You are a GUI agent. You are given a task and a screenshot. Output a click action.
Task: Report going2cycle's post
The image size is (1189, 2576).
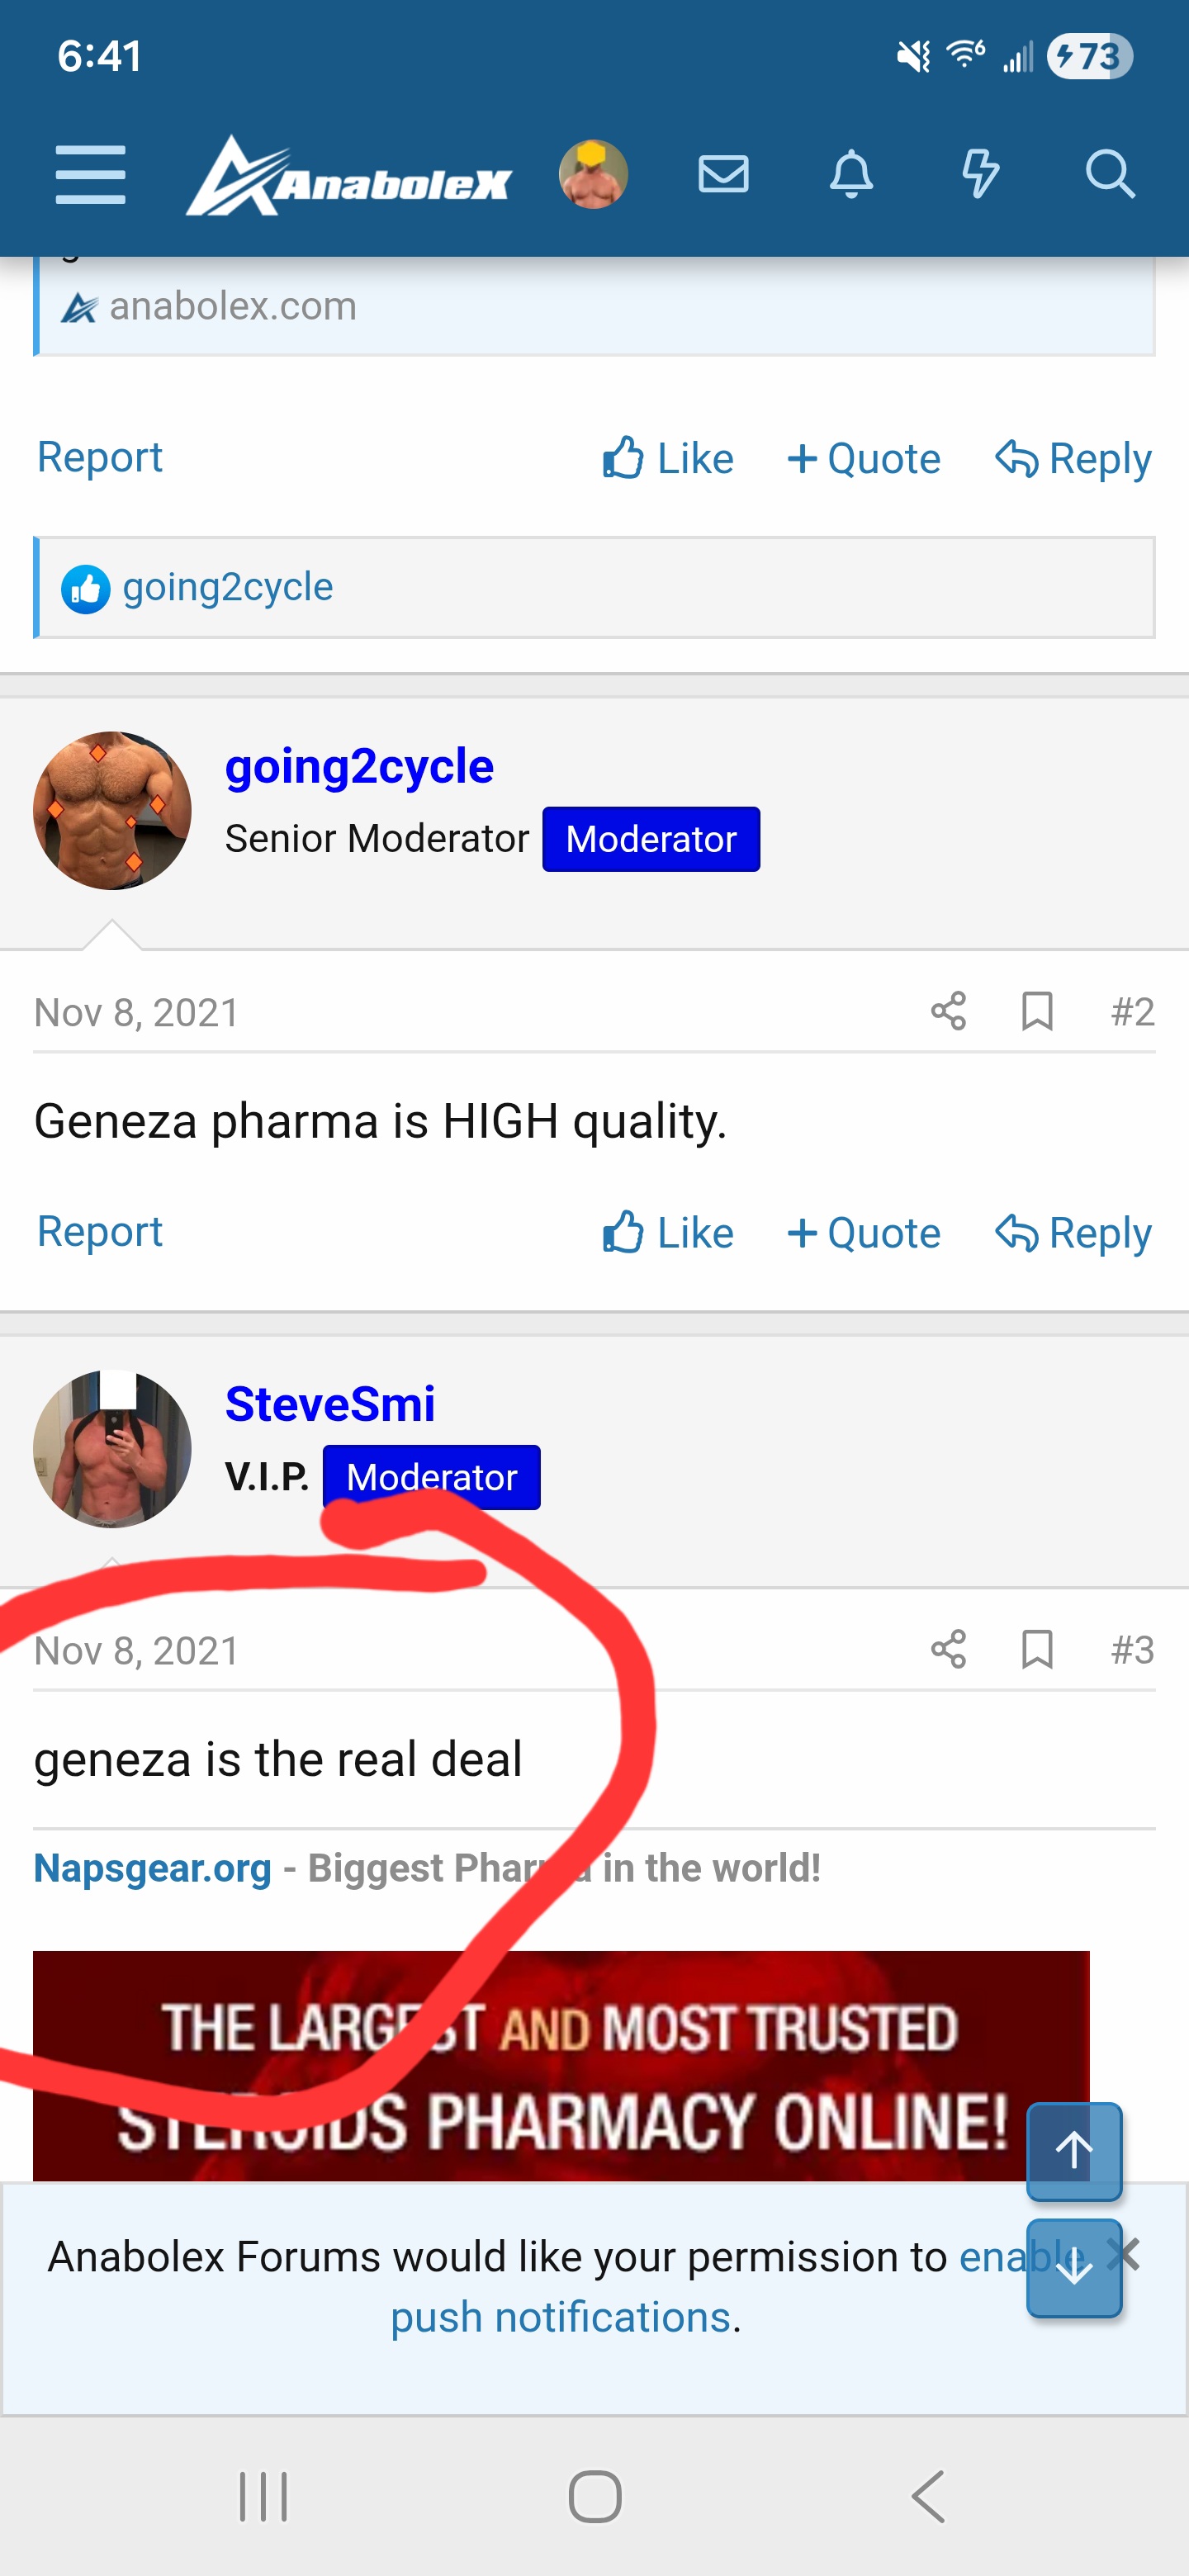click(99, 1231)
